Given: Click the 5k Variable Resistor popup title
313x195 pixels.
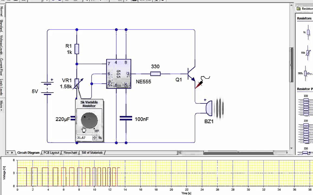Looking at the screenshot, I should point(89,104).
